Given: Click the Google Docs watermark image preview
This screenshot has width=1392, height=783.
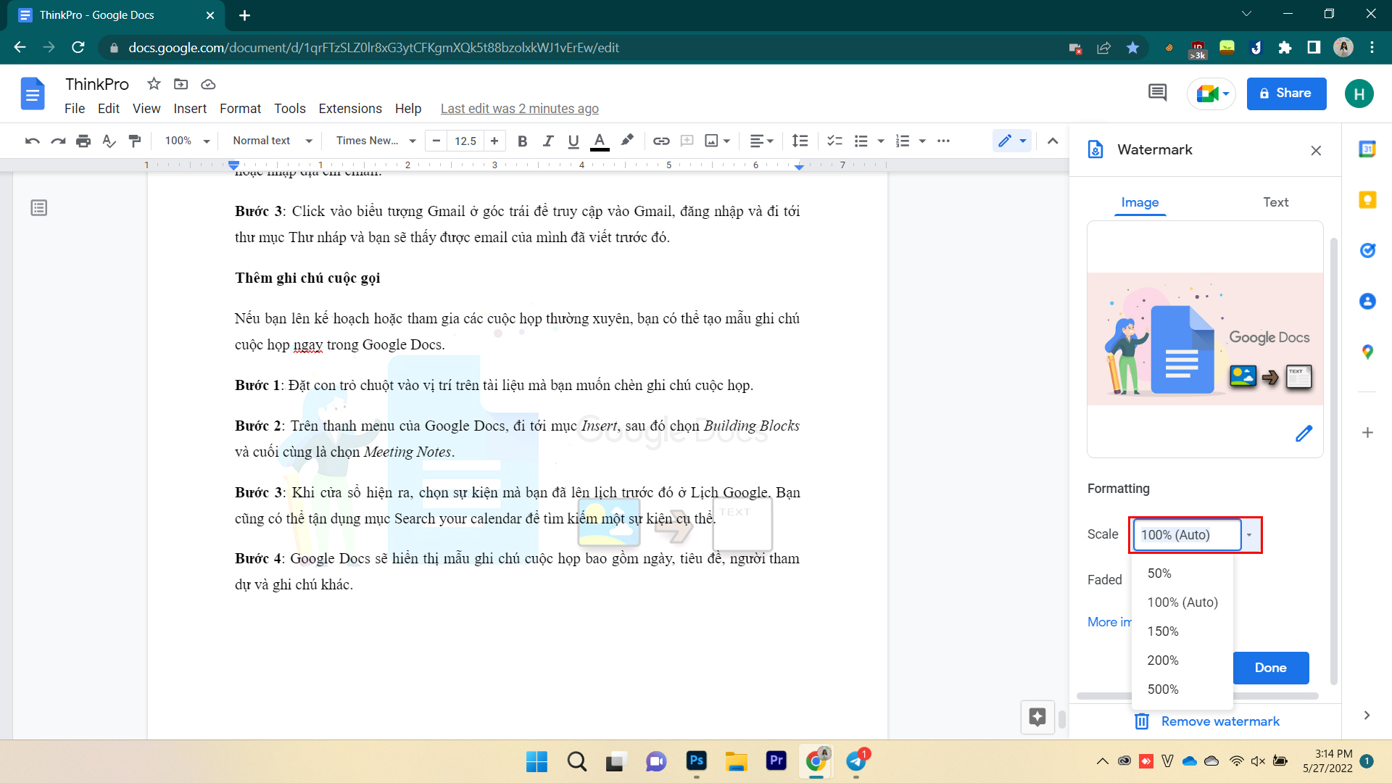Looking at the screenshot, I should (x=1205, y=339).
